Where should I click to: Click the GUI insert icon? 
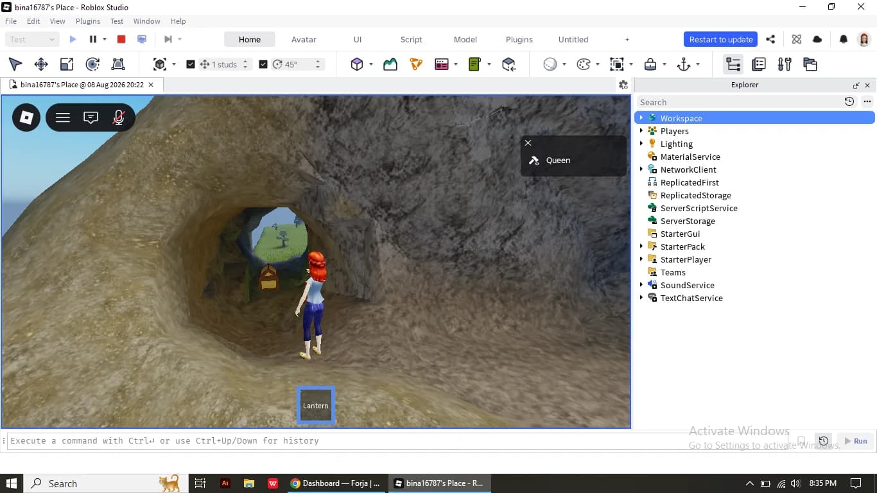point(442,64)
